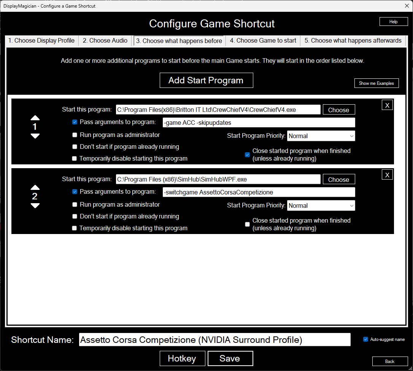This screenshot has height=371, width=413.
Task: Move start program 1 up with arrow
Action: tap(35, 118)
